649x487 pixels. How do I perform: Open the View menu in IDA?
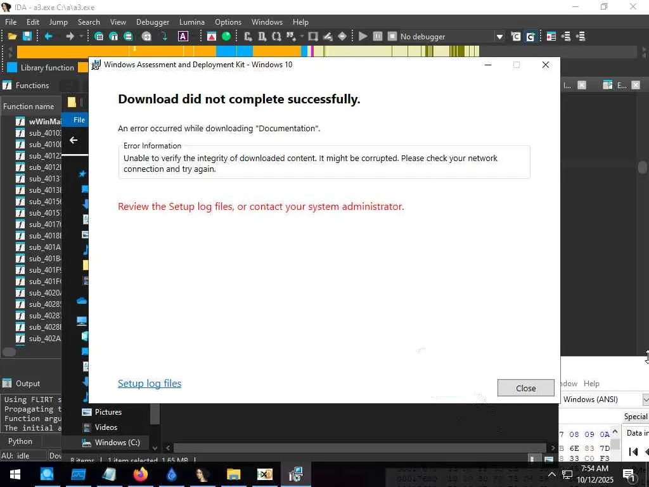pos(118,22)
